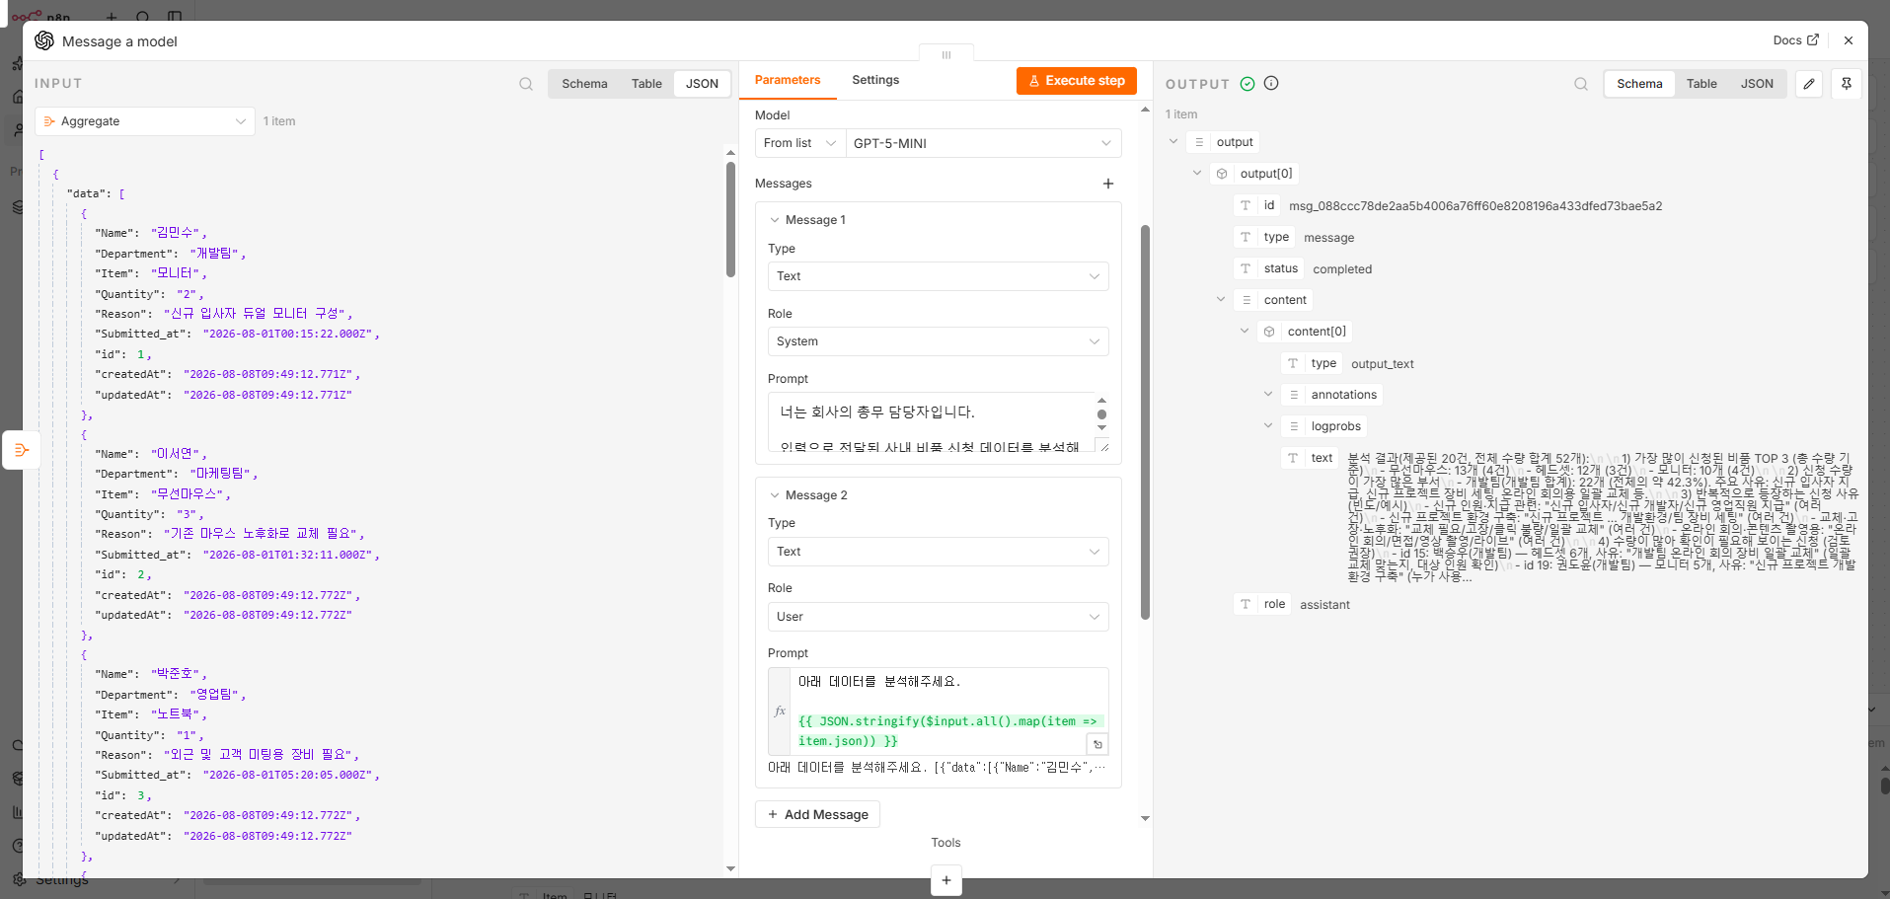Expand the System prompt with resize icon
The height and width of the screenshot is (899, 1890).
[x=1103, y=446]
